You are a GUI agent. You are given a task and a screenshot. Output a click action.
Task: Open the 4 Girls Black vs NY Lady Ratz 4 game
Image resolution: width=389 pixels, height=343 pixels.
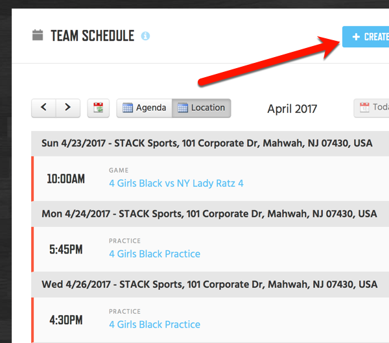(176, 183)
